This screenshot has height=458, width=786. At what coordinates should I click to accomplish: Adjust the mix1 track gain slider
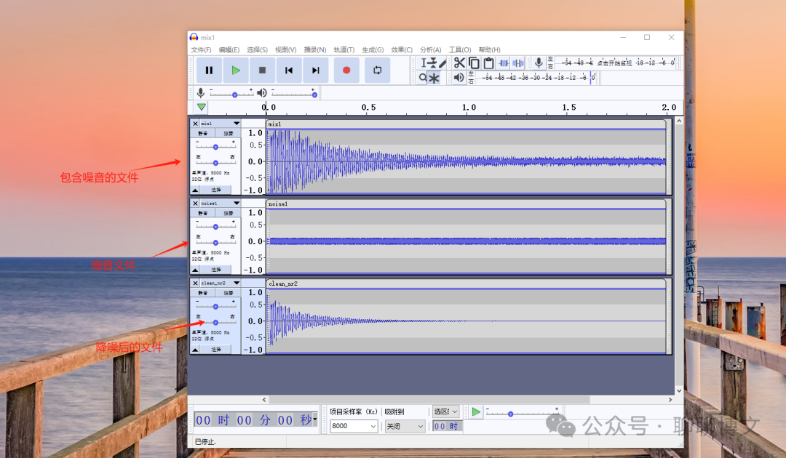click(x=215, y=147)
